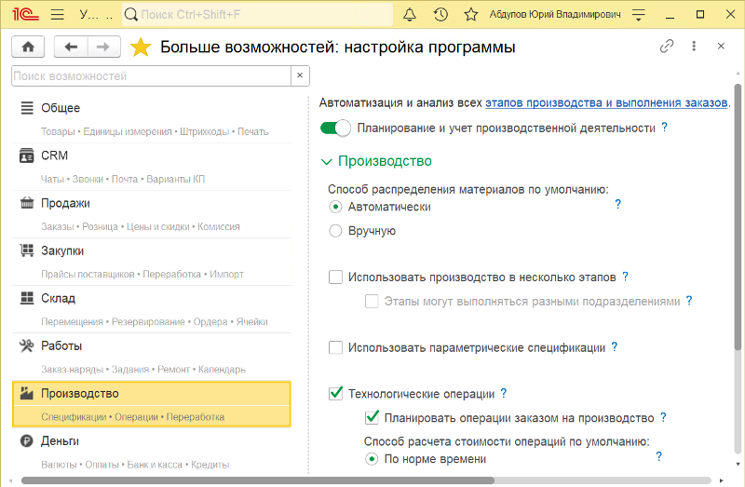745x487 pixels.
Task: Copy link to this page
Action: pos(667,46)
